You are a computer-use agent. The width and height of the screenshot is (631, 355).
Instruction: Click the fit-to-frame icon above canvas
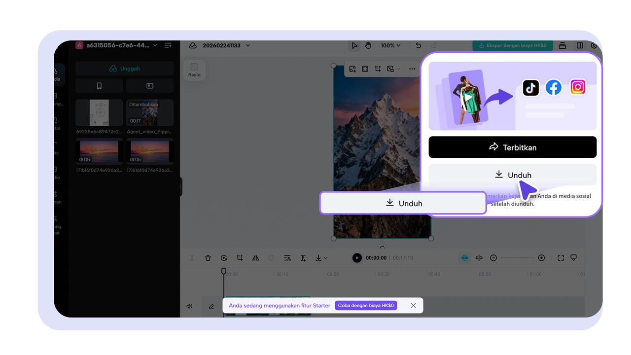coord(365,69)
